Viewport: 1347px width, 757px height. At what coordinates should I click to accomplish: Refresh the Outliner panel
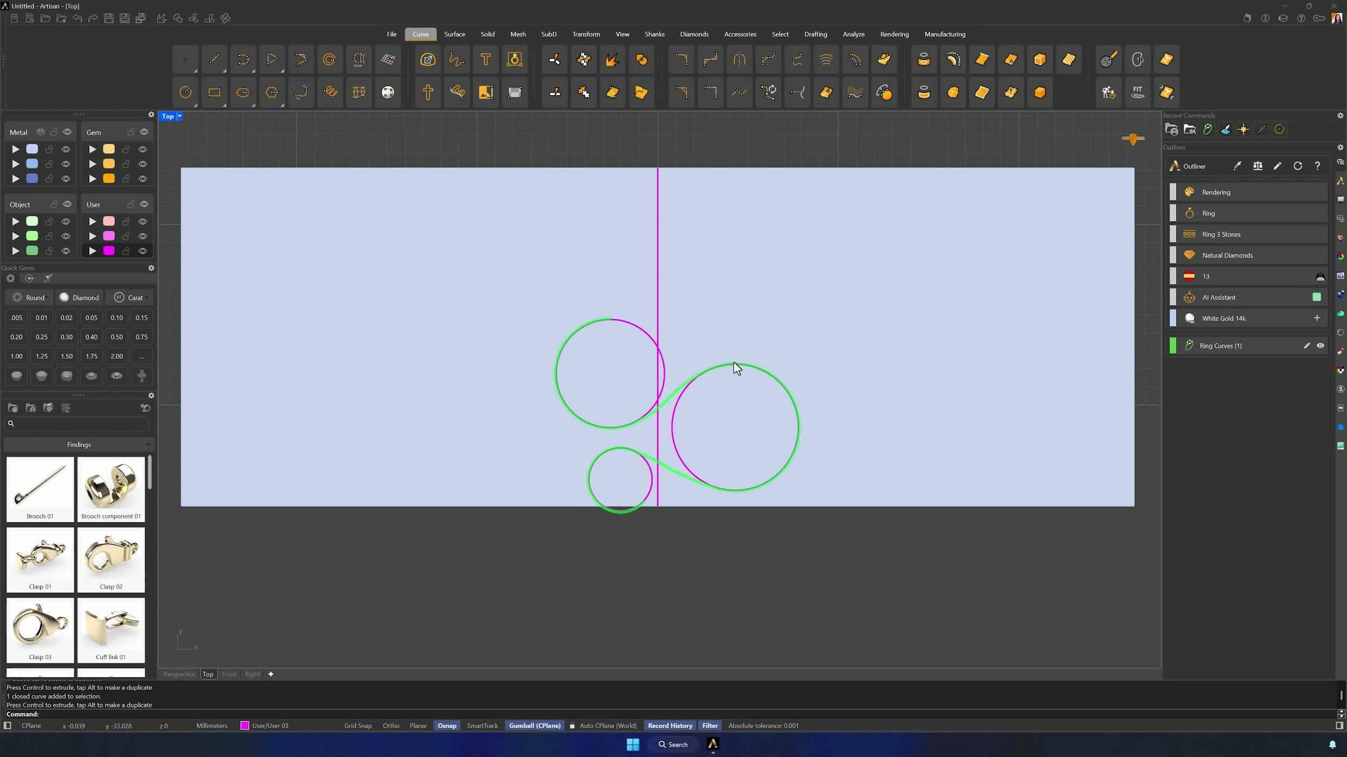[1297, 166]
